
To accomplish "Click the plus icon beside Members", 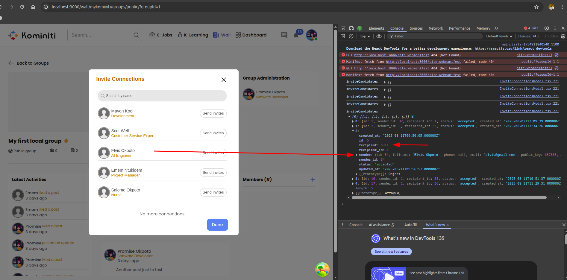I will (313, 179).
